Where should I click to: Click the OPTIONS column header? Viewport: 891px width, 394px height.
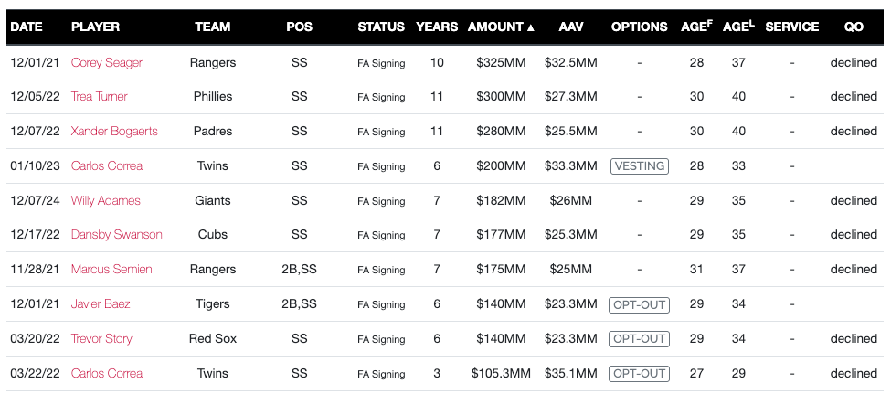(x=639, y=27)
